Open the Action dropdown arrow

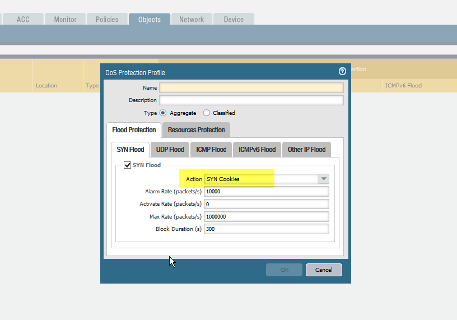click(323, 179)
